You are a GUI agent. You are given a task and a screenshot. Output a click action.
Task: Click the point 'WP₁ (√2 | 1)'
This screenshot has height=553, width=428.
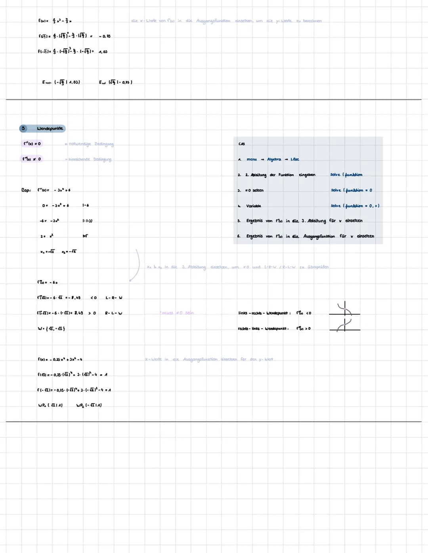[x=50, y=405]
